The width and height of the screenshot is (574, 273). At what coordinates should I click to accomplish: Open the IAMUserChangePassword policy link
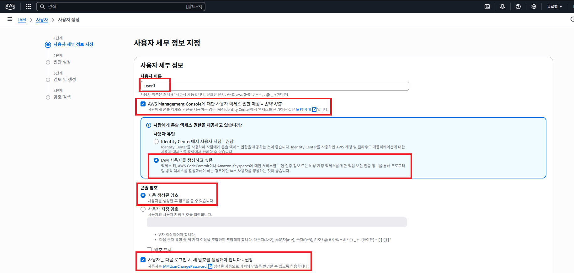(185, 266)
